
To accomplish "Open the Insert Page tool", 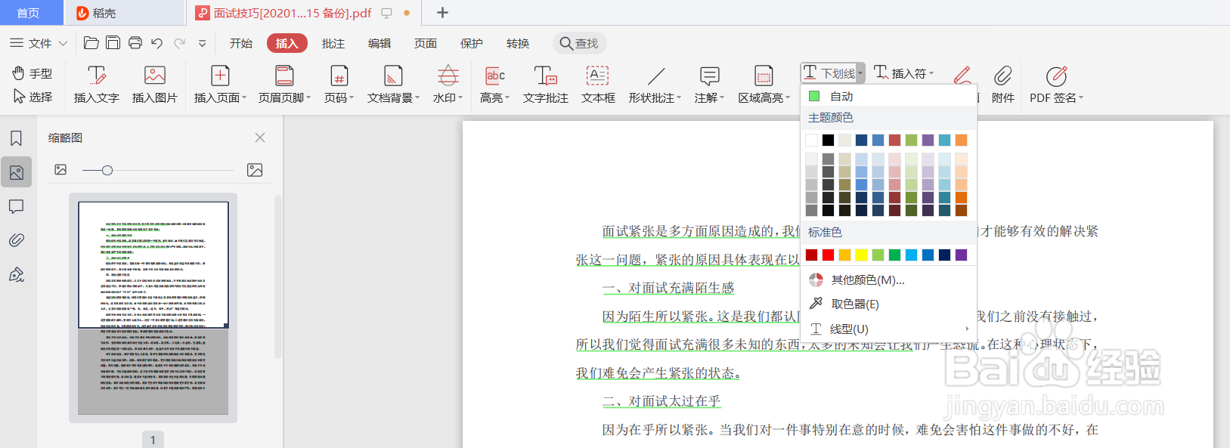I will 220,84.
